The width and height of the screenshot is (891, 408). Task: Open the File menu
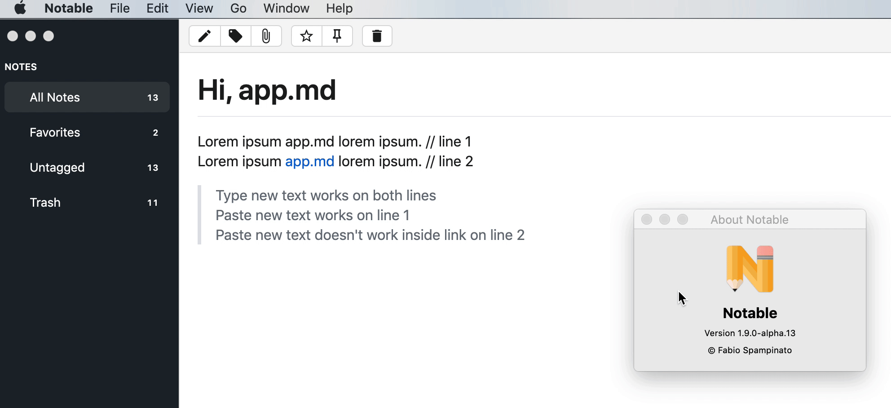tap(119, 8)
